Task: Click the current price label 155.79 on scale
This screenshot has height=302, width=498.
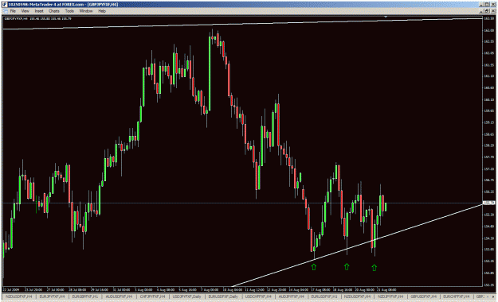Action: click(x=488, y=203)
